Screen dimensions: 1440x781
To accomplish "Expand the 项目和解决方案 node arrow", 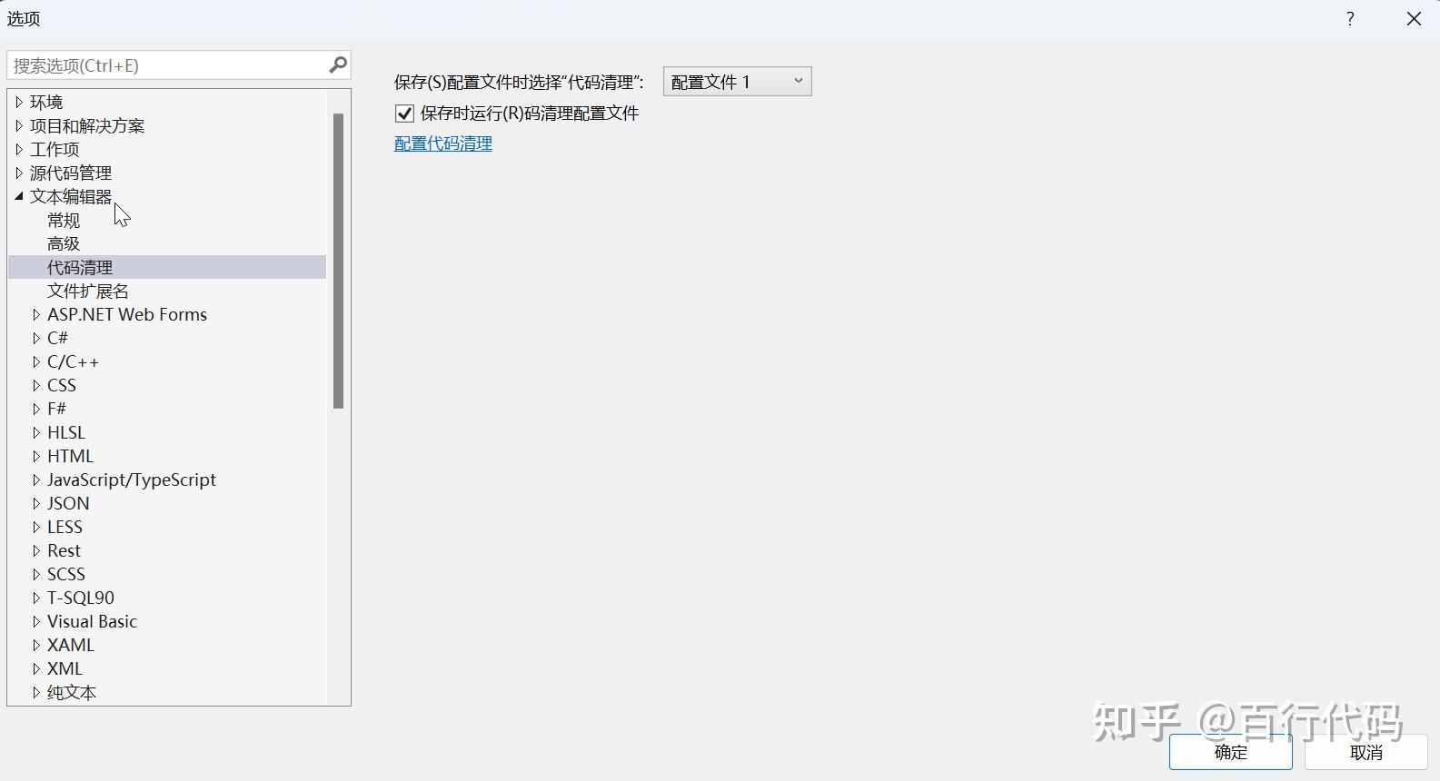I will tap(19, 125).
